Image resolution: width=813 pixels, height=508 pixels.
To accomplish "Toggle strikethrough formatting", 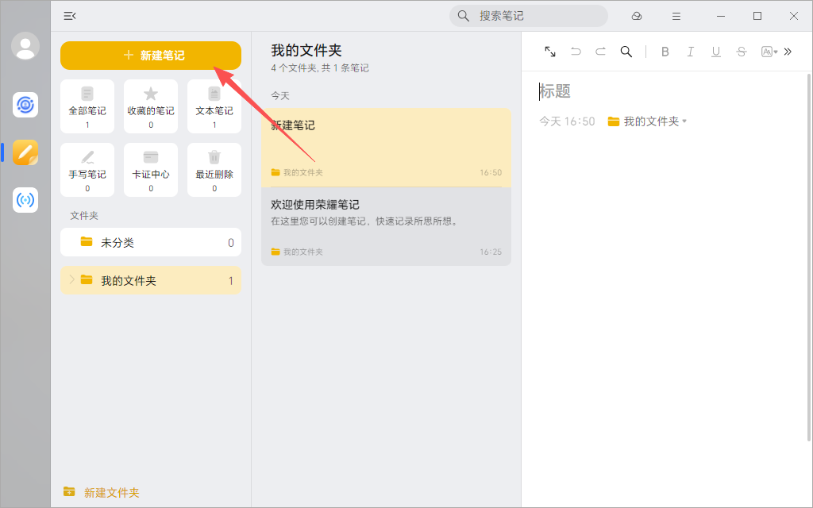I will click(742, 52).
